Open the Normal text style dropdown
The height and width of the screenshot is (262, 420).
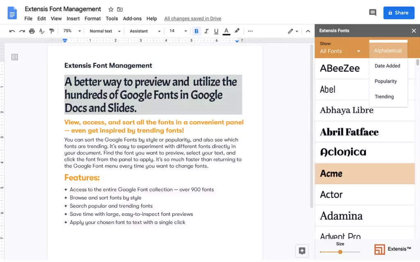(x=105, y=31)
